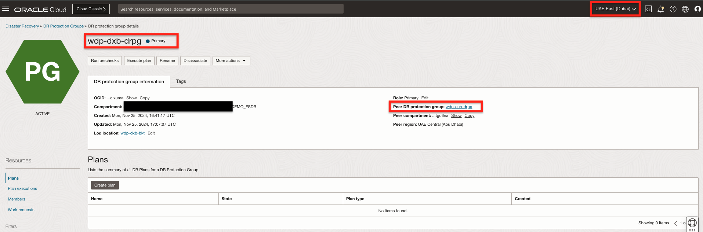Expand the UAE East (Dubai) region selector
Screen dimensions: 703x232
(x=615, y=9)
